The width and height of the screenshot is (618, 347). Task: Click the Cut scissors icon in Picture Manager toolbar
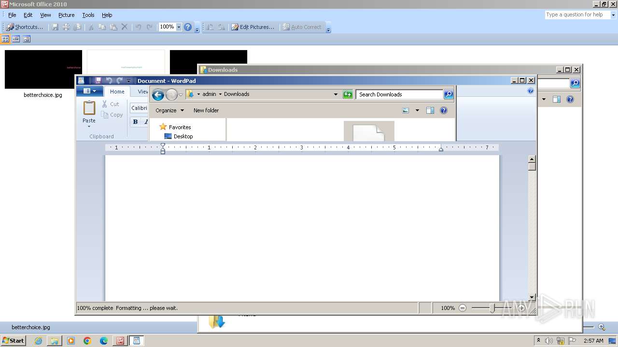pyautogui.click(x=90, y=27)
